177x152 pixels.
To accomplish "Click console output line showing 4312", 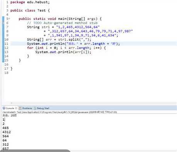I will point(7,132).
